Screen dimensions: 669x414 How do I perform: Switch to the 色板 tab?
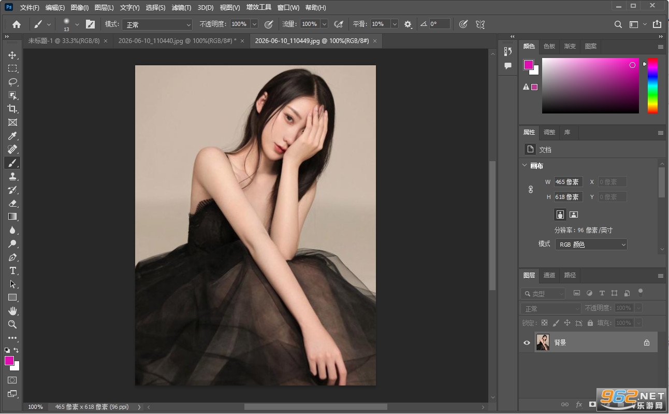(x=549, y=46)
